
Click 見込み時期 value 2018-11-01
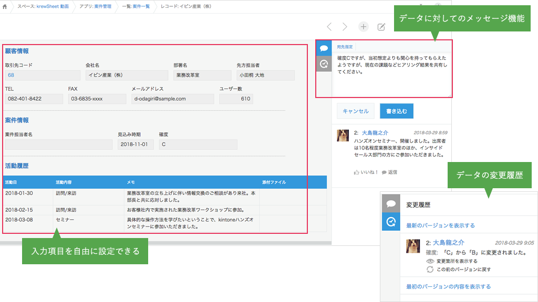click(136, 145)
